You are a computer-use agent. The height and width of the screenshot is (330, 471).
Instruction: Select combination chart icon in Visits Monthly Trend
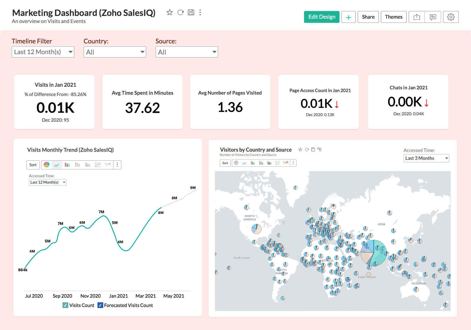pyautogui.click(x=87, y=165)
